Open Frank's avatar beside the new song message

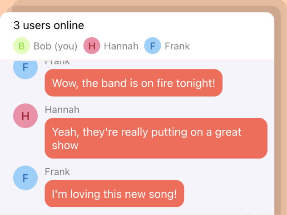[x=25, y=178]
